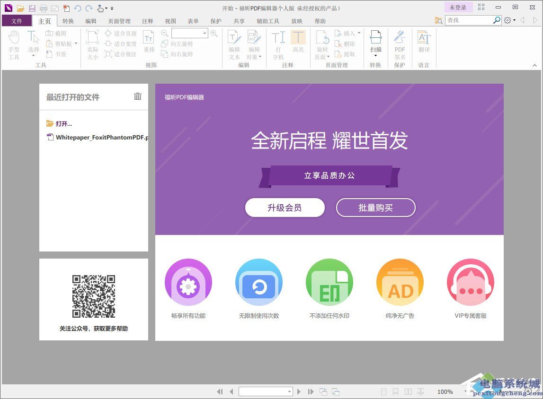Click the Bookmark (书签) icon
Image resolution: width=543 pixels, height=399 pixels.
tap(56, 54)
